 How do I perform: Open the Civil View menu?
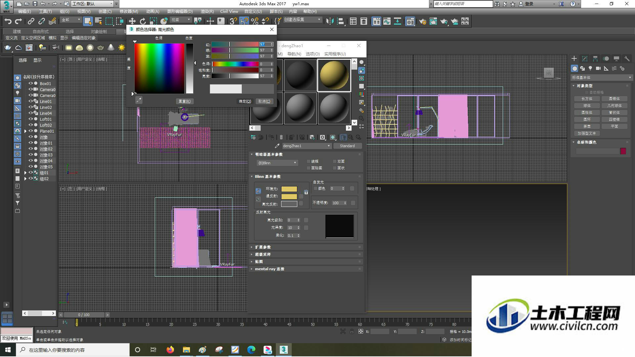(229, 11)
